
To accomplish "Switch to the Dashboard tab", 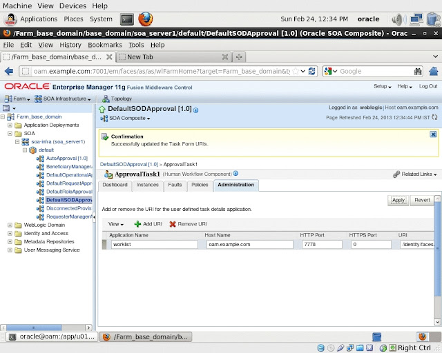I will pos(115,185).
